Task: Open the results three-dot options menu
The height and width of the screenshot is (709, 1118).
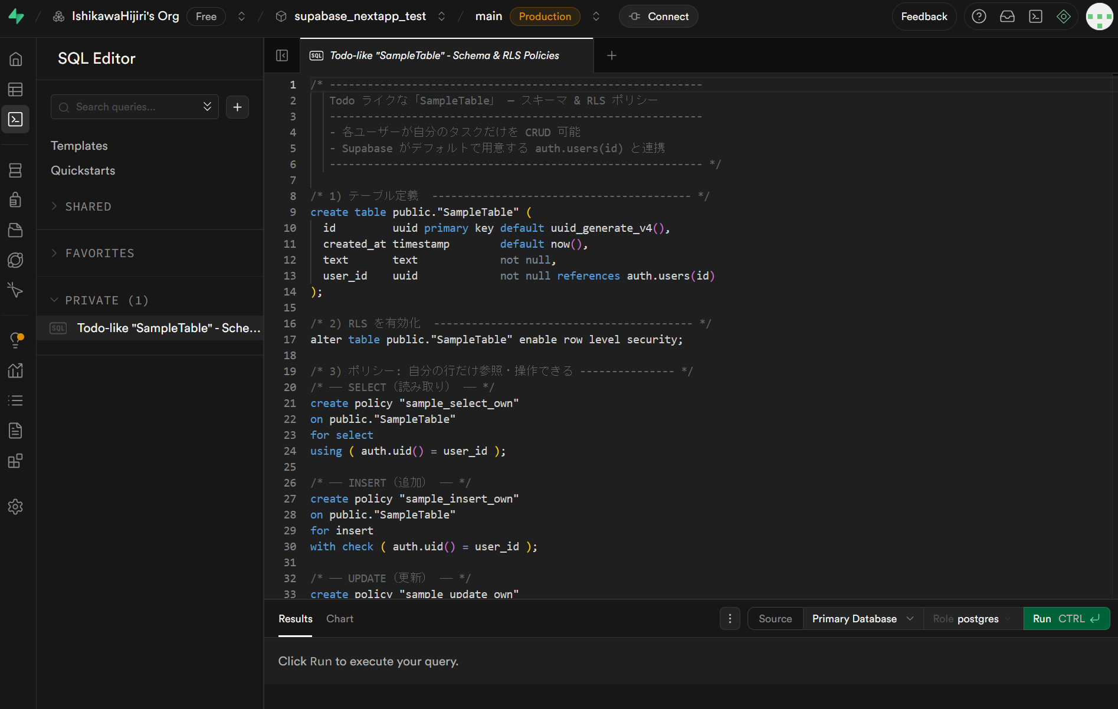Action: pyautogui.click(x=730, y=619)
